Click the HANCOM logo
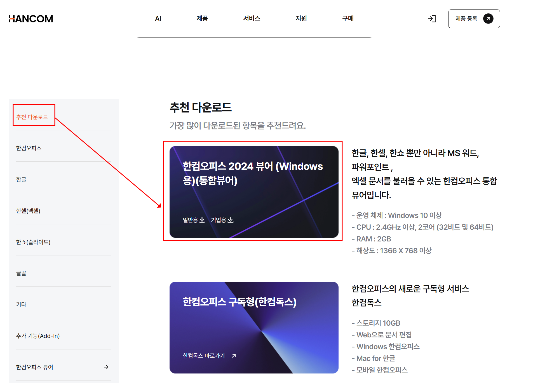This screenshot has width=533, height=383. (31, 19)
